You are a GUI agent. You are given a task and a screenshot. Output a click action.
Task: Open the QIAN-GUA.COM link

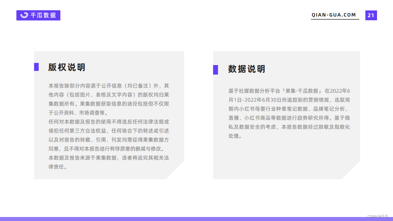tap(334, 15)
